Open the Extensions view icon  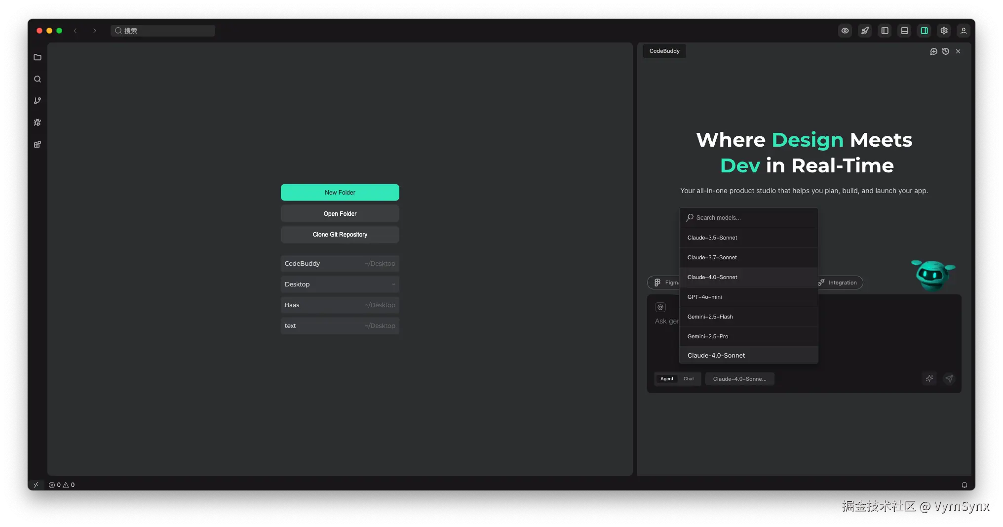tap(38, 144)
